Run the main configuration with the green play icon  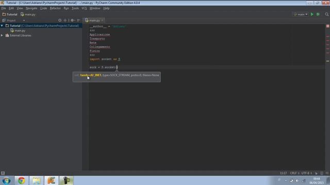(x=312, y=14)
